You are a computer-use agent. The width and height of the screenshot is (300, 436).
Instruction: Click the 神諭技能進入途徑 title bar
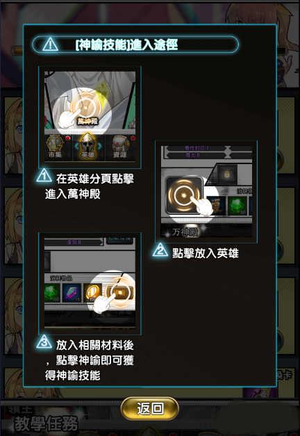click(135, 45)
